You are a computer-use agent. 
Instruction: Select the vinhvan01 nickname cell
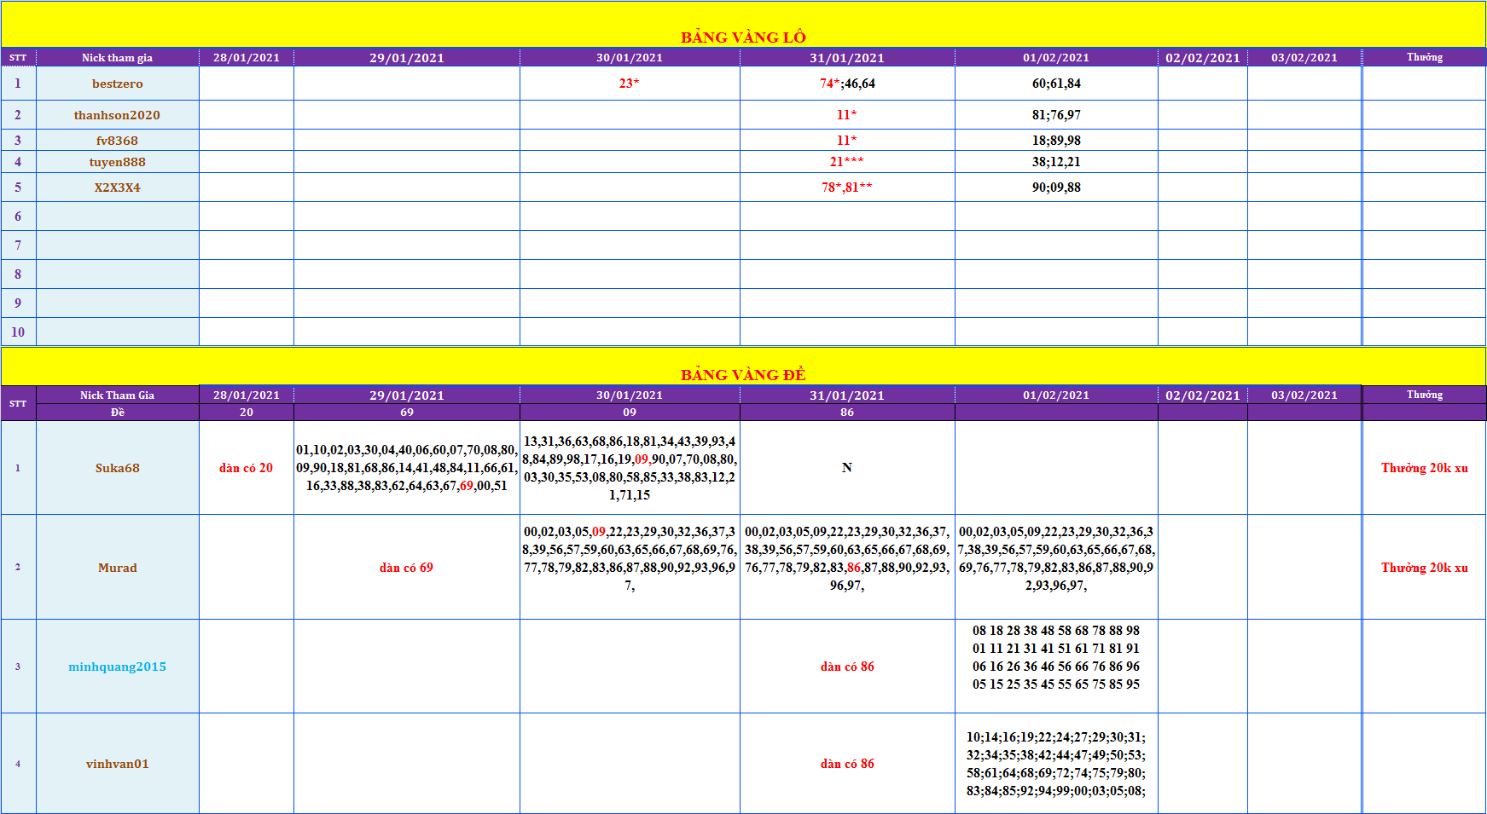pos(118,764)
